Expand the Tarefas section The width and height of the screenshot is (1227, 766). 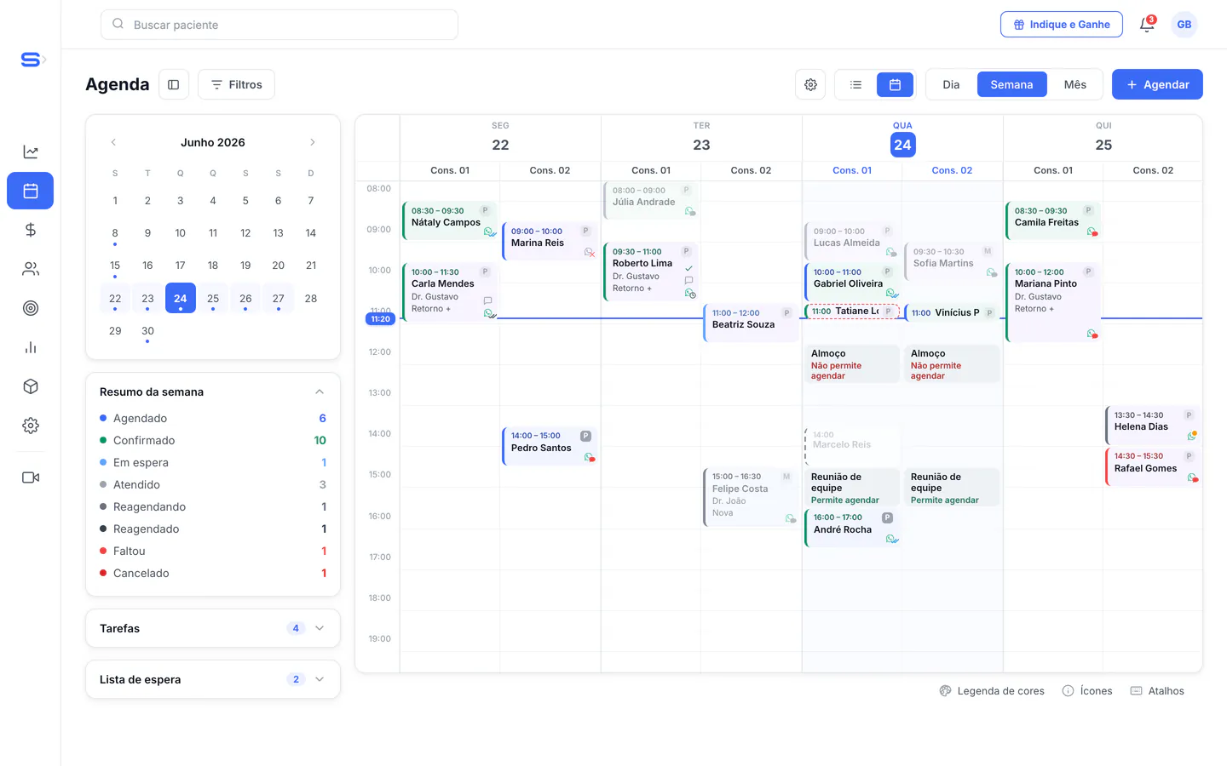(x=213, y=628)
